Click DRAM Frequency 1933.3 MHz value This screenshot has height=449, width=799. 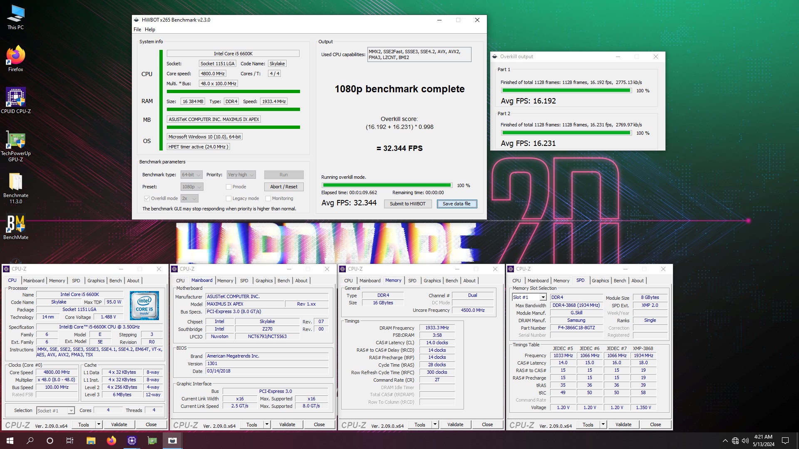(437, 328)
